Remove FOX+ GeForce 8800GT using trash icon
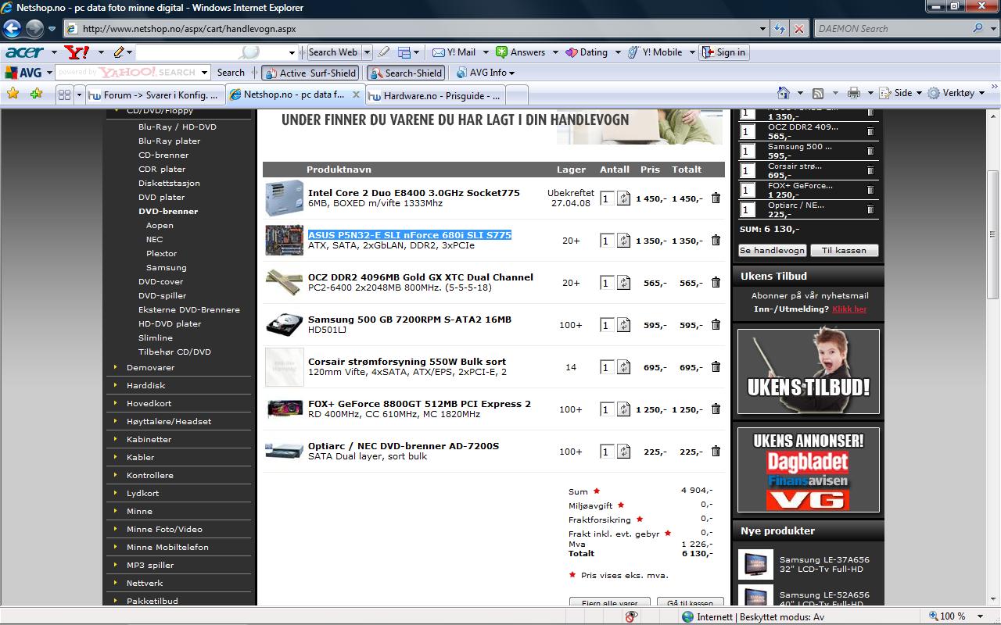This screenshot has width=1001, height=625. point(716,409)
